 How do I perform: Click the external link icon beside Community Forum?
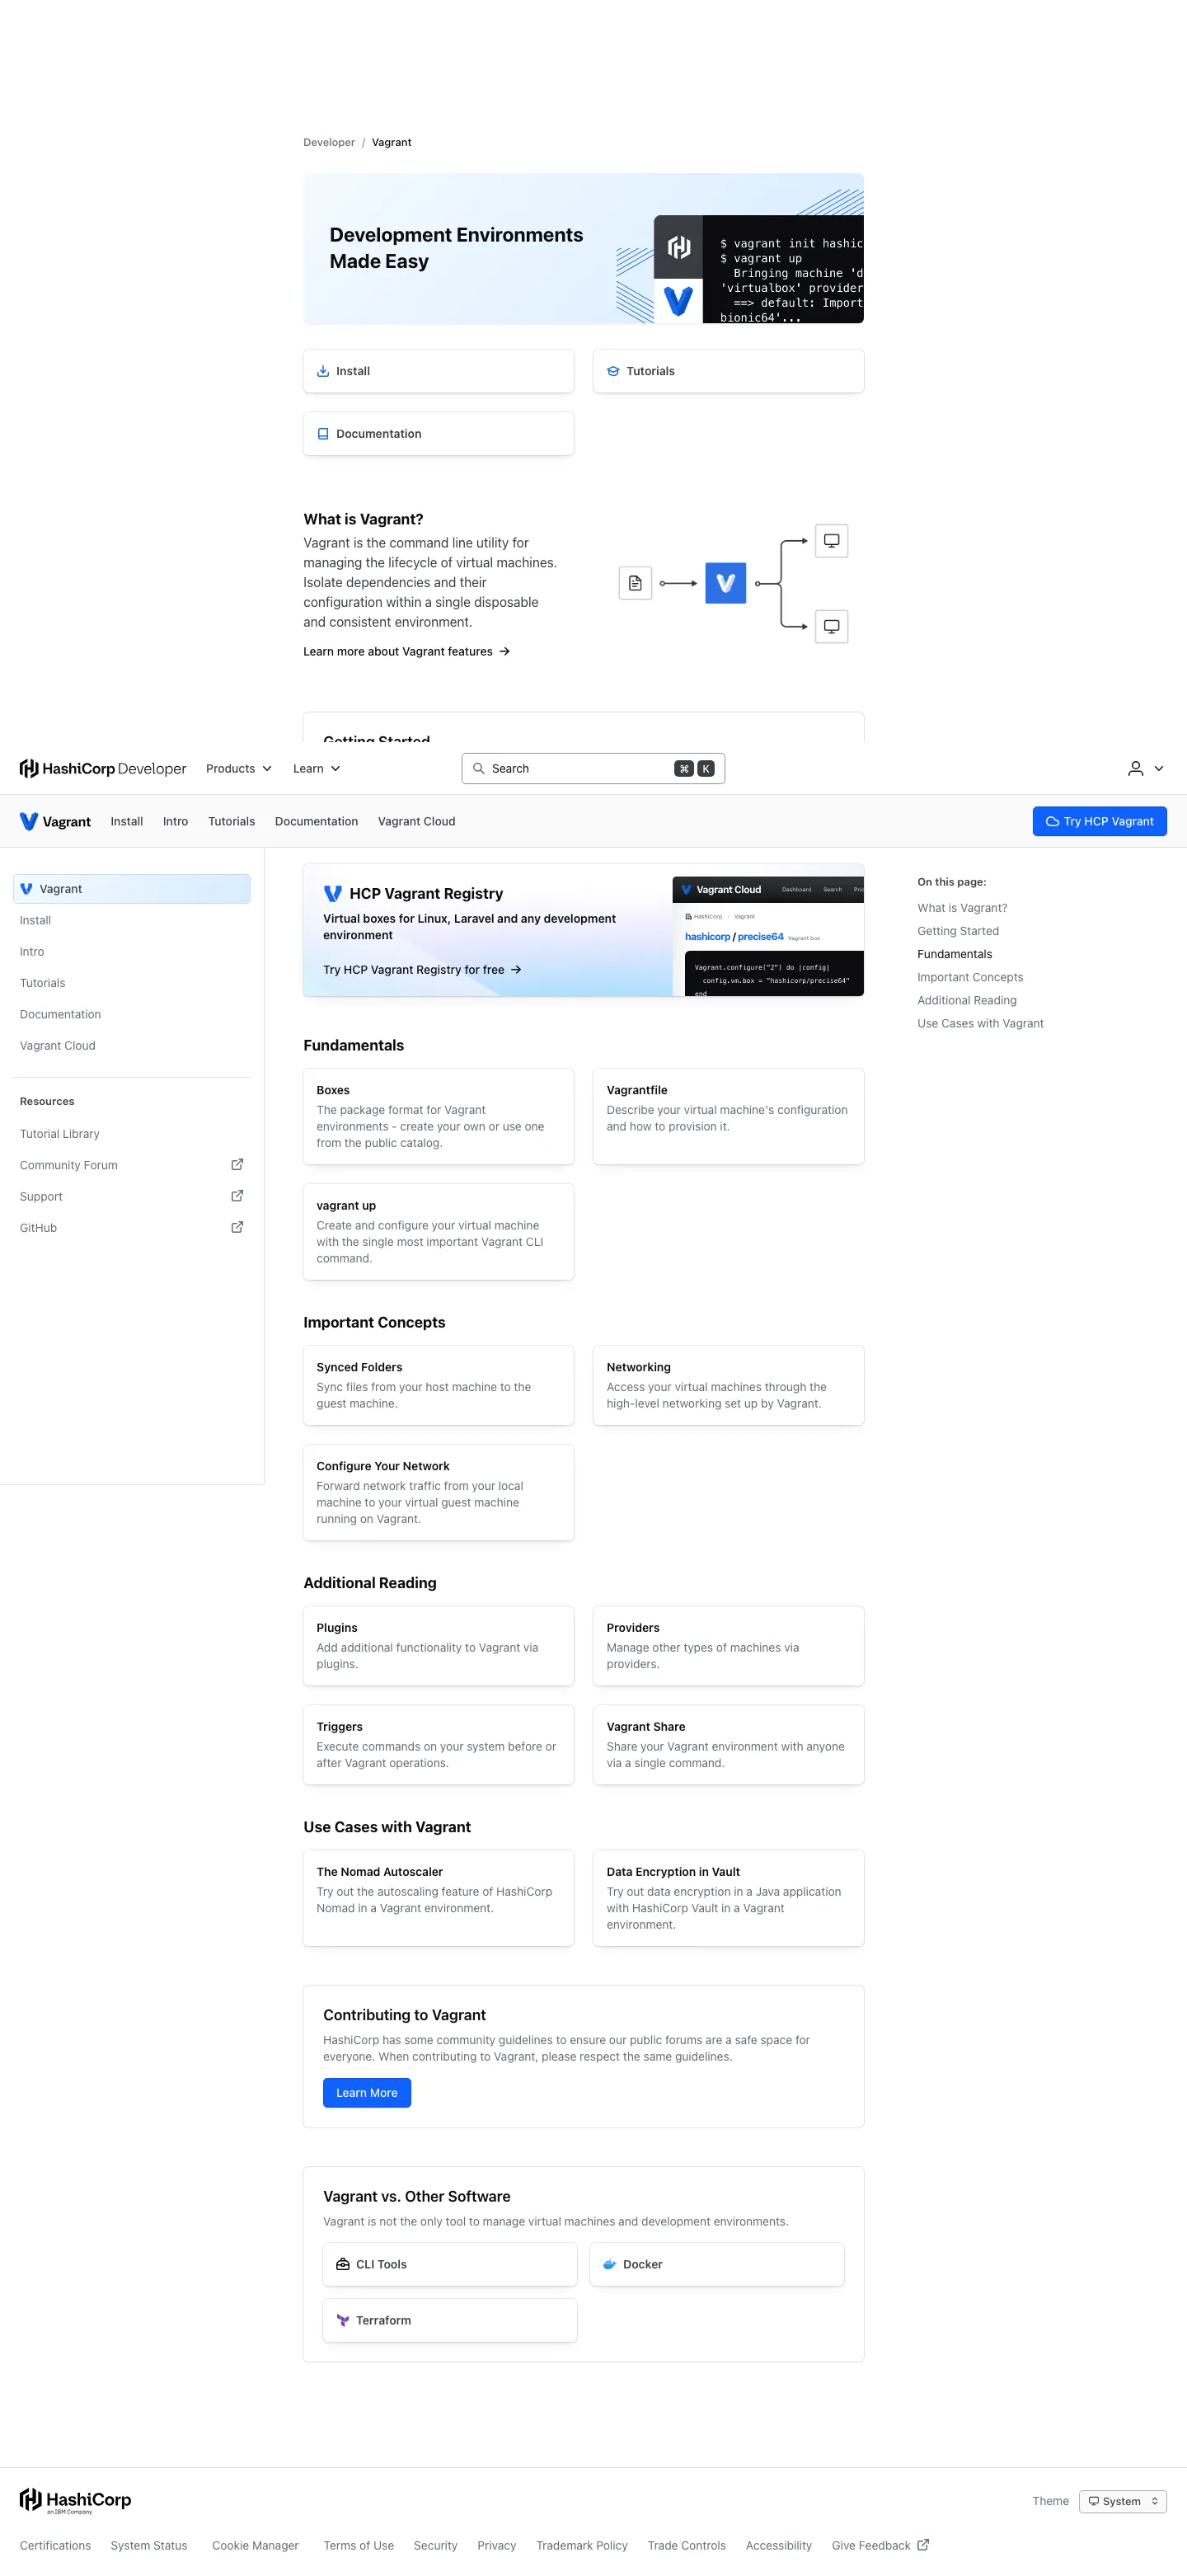click(237, 1164)
